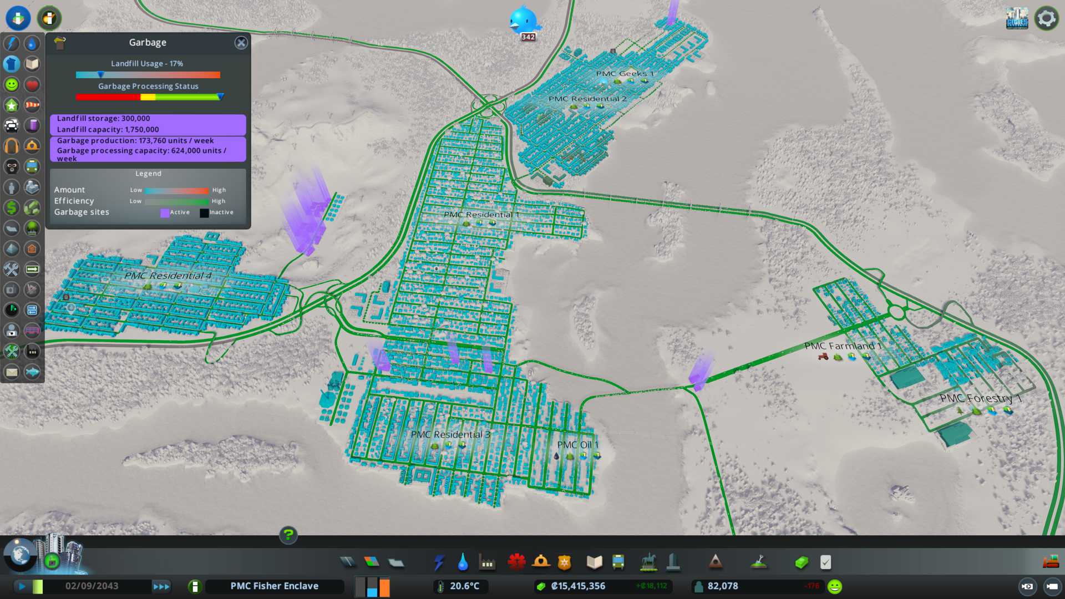
Task: Open the Public Transport build menu
Action: 618,562
